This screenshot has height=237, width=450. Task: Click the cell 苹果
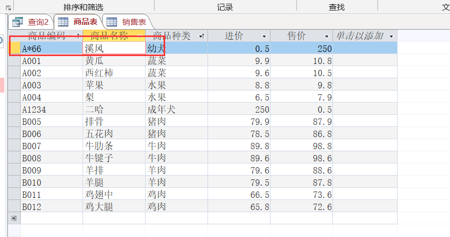point(114,85)
